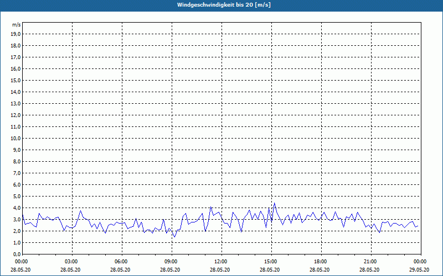Click the 03:00 time axis label
The image size is (443, 276).
pyautogui.click(x=73, y=262)
